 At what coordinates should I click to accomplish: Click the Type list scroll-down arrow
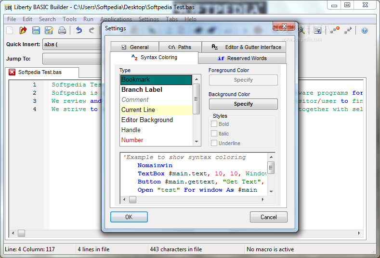click(x=197, y=142)
